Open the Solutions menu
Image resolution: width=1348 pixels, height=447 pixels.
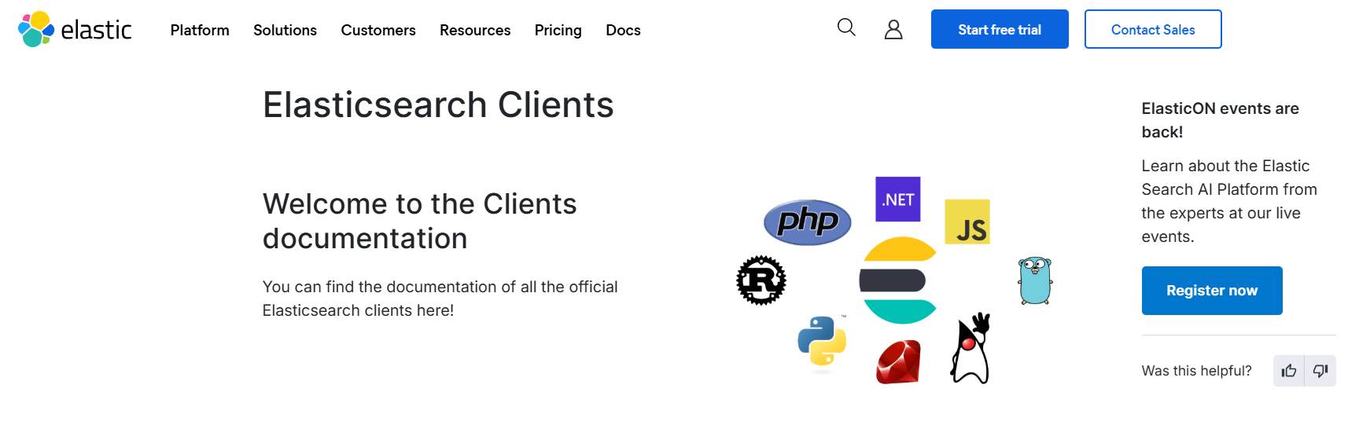pyautogui.click(x=285, y=30)
